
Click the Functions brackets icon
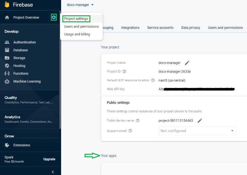[x=7, y=73]
